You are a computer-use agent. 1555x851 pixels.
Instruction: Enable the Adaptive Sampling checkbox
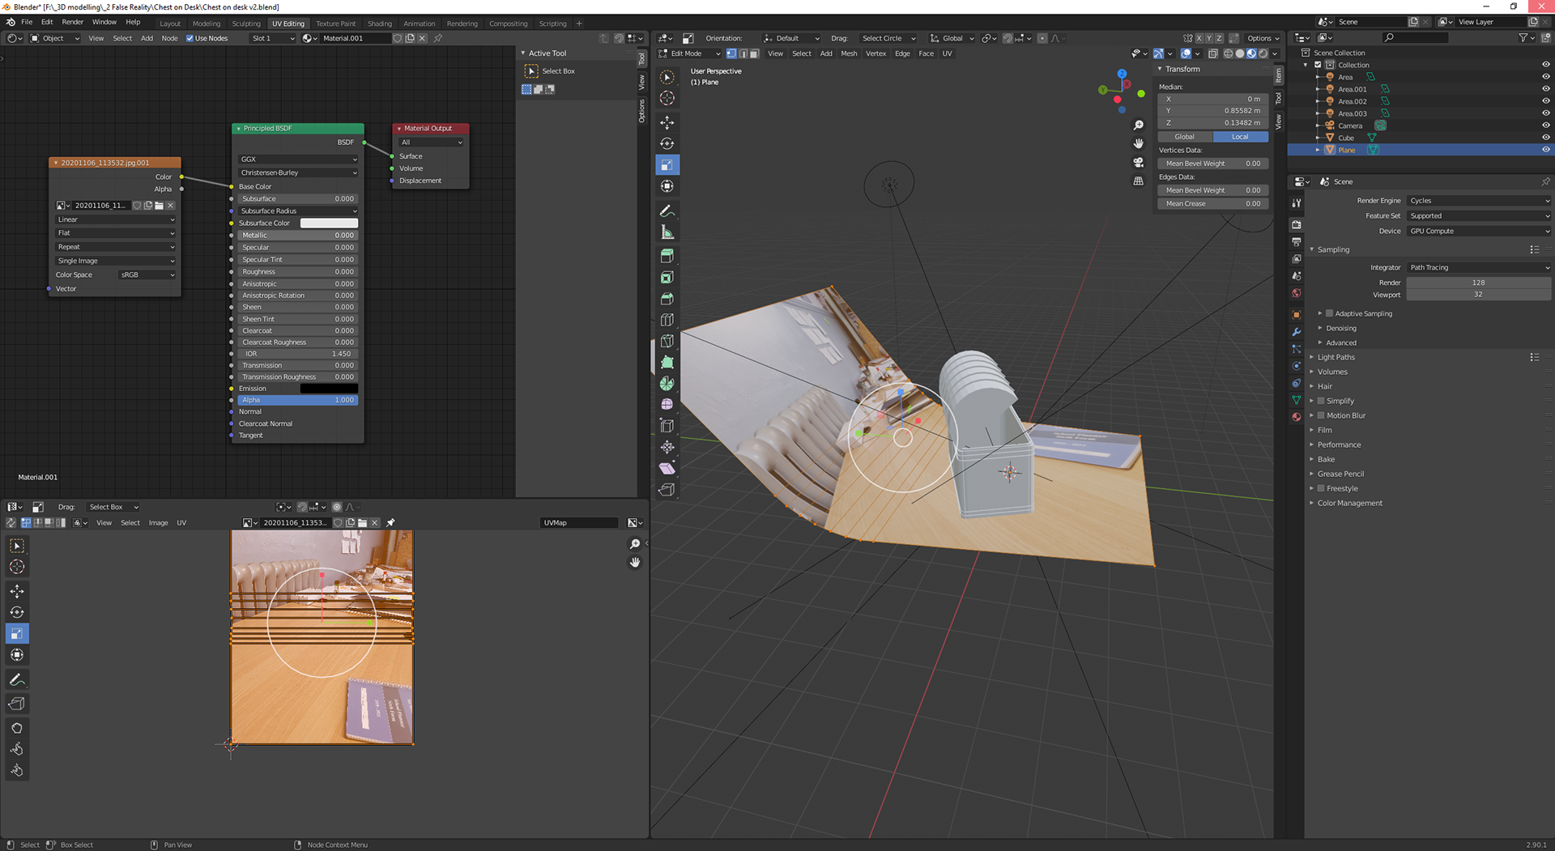coord(1329,313)
